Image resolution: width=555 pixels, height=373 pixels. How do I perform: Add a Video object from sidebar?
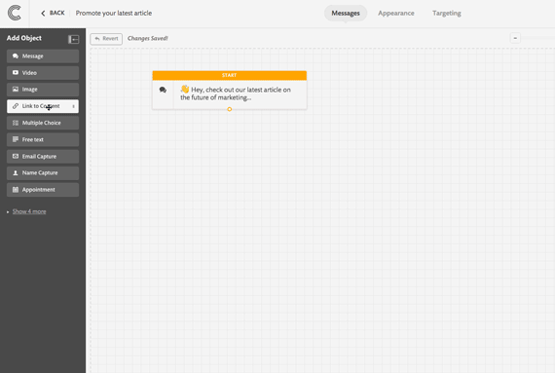[43, 72]
